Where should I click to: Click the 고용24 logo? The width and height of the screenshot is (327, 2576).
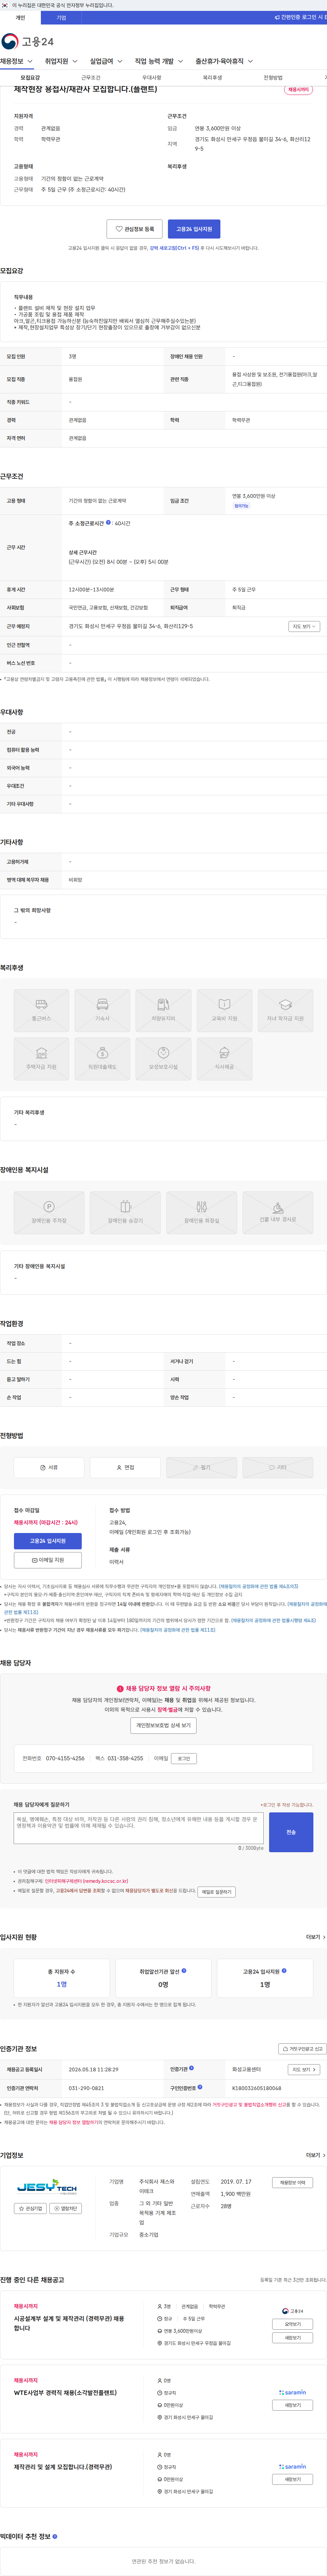tap(28, 41)
